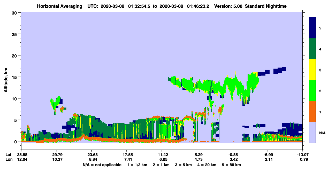Click legend text '1 = 1/3 km'
336x172 pixels.
137,165
